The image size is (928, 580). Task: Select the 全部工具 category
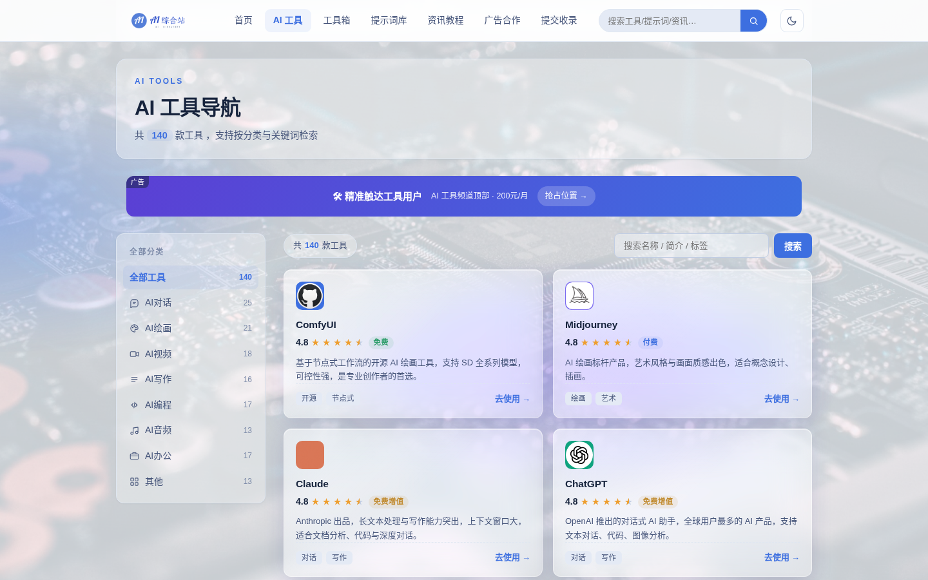pyautogui.click(x=191, y=277)
